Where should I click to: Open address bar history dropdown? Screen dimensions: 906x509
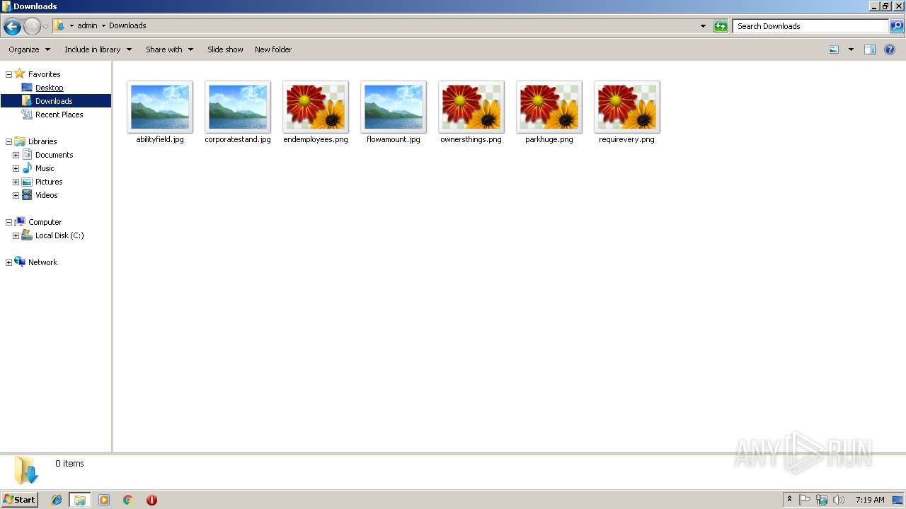[x=703, y=26]
